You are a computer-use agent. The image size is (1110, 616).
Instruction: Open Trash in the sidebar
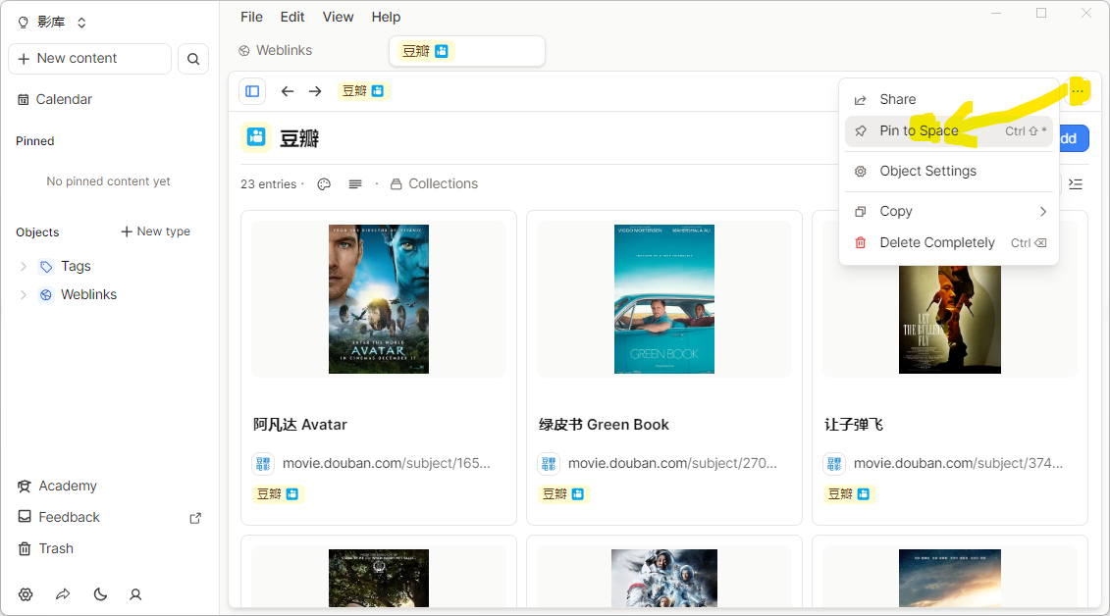pos(56,548)
